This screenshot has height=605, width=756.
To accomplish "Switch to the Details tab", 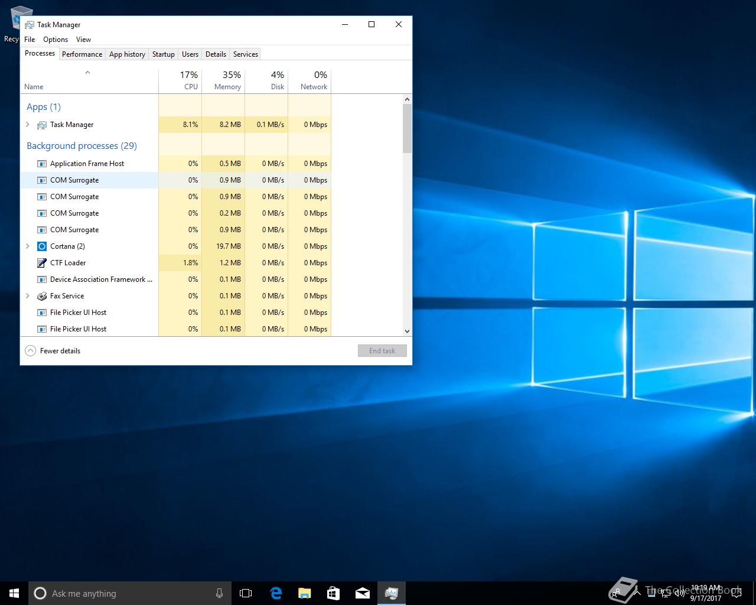I will tap(216, 54).
